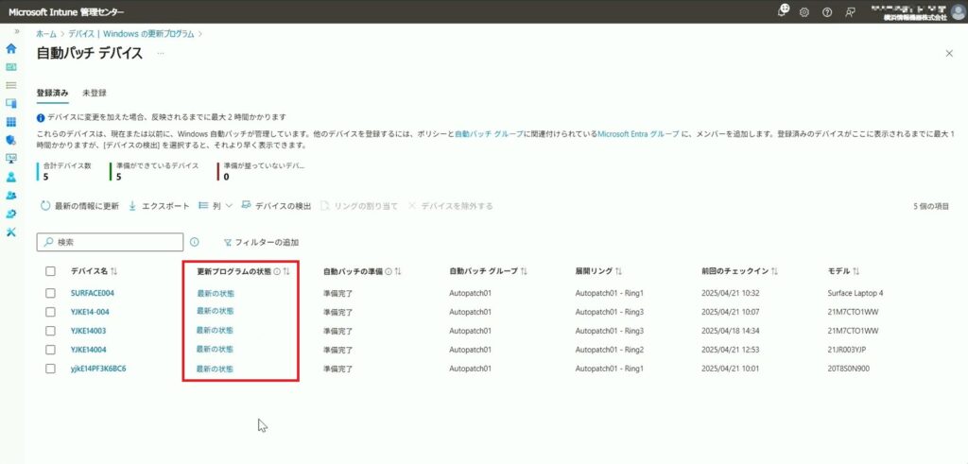Open the Home icon in the sidebar
Image resolution: width=968 pixels, height=464 pixels.
pos(10,49)
